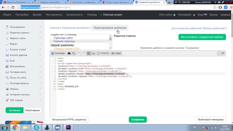Click the address bar URL field
Image resolution: width=233 pixels, height=131 pixels.
pyautogui.click(x=114, y=7)
